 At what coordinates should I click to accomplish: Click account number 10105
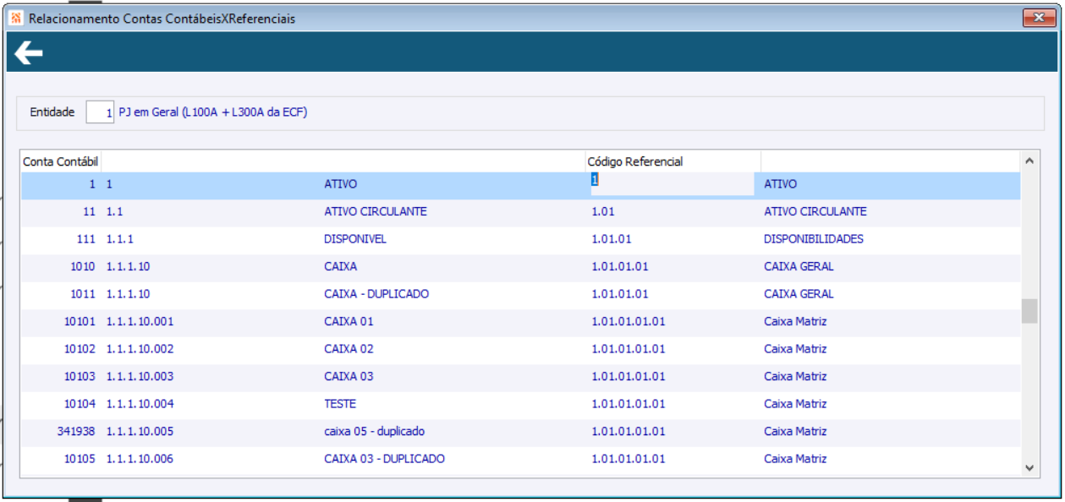[x=80, y=459]
